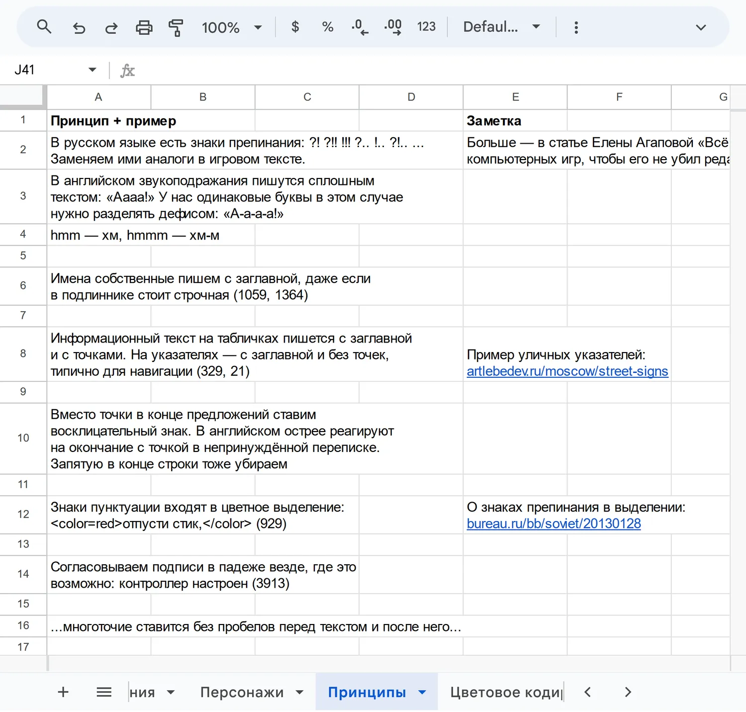Click the select-all corner box
The width and height of the screenshot is (746, 712).
coord(23,97)
